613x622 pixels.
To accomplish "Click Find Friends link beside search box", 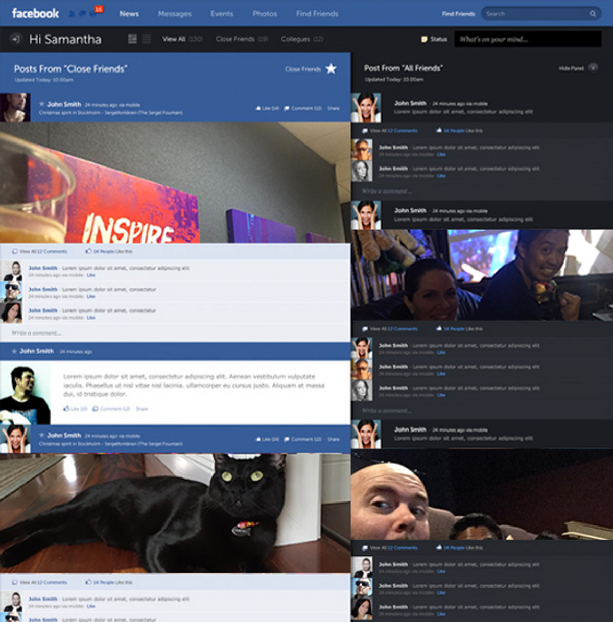I will click(x=458, y=14).
